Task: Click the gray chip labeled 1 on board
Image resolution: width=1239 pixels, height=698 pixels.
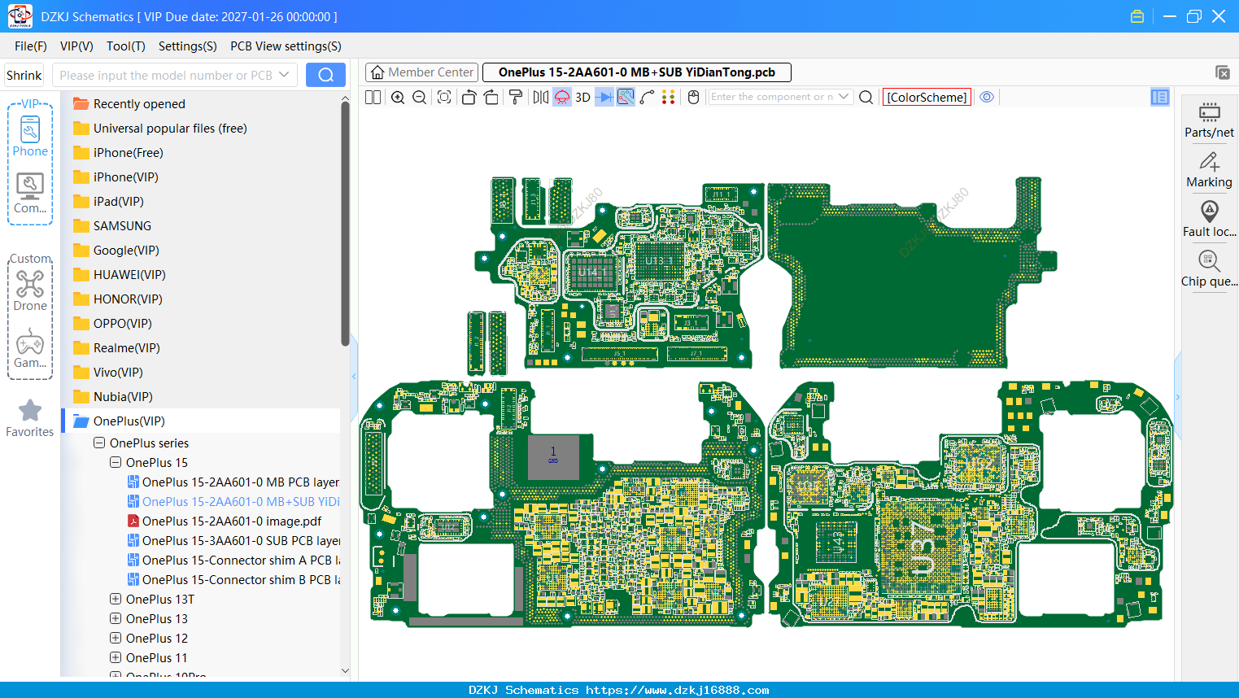Action: [x=553, y=456]
